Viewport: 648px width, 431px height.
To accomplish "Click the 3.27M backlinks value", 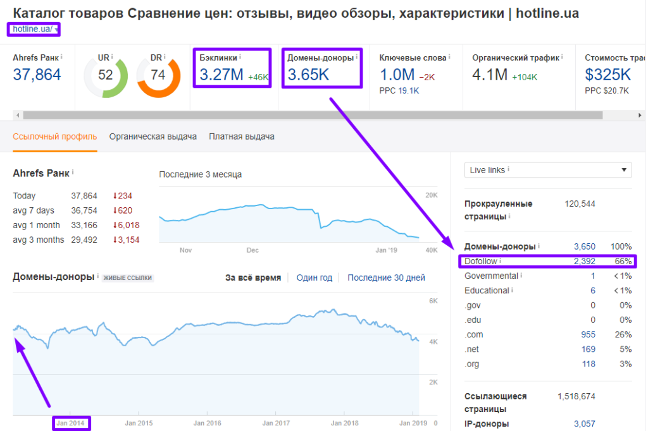I will 221,75.
